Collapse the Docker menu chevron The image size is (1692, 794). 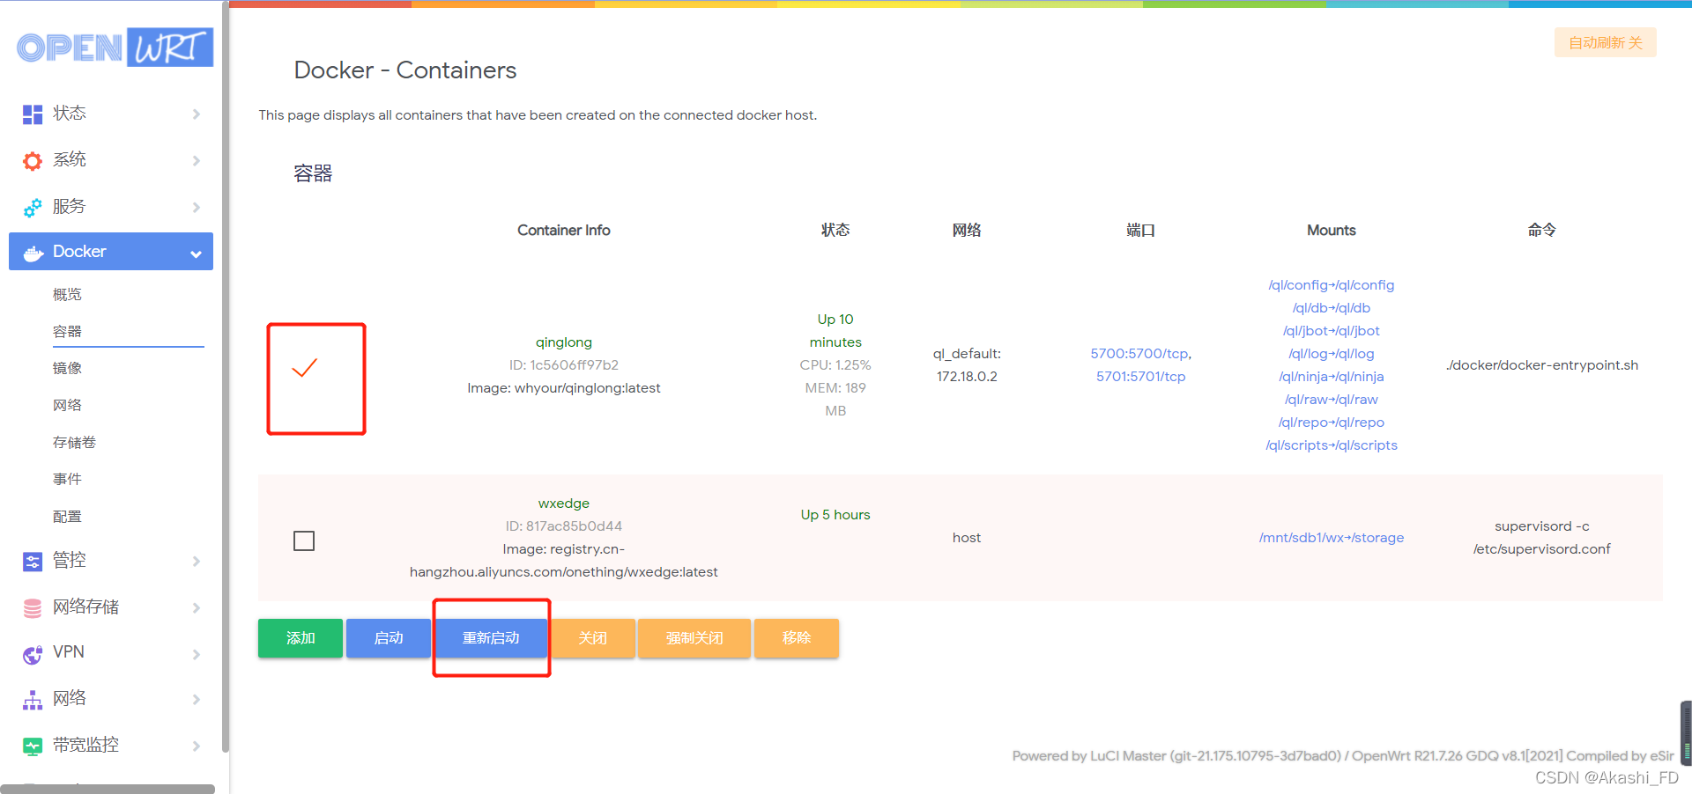click(195, 252)
